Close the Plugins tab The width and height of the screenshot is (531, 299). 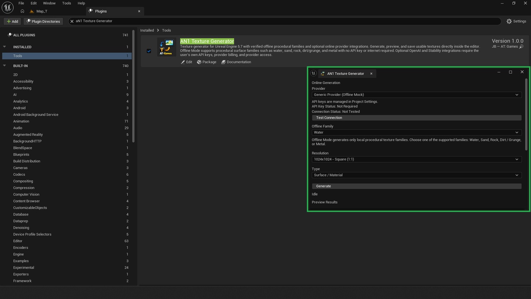click(x=139, y=11)
